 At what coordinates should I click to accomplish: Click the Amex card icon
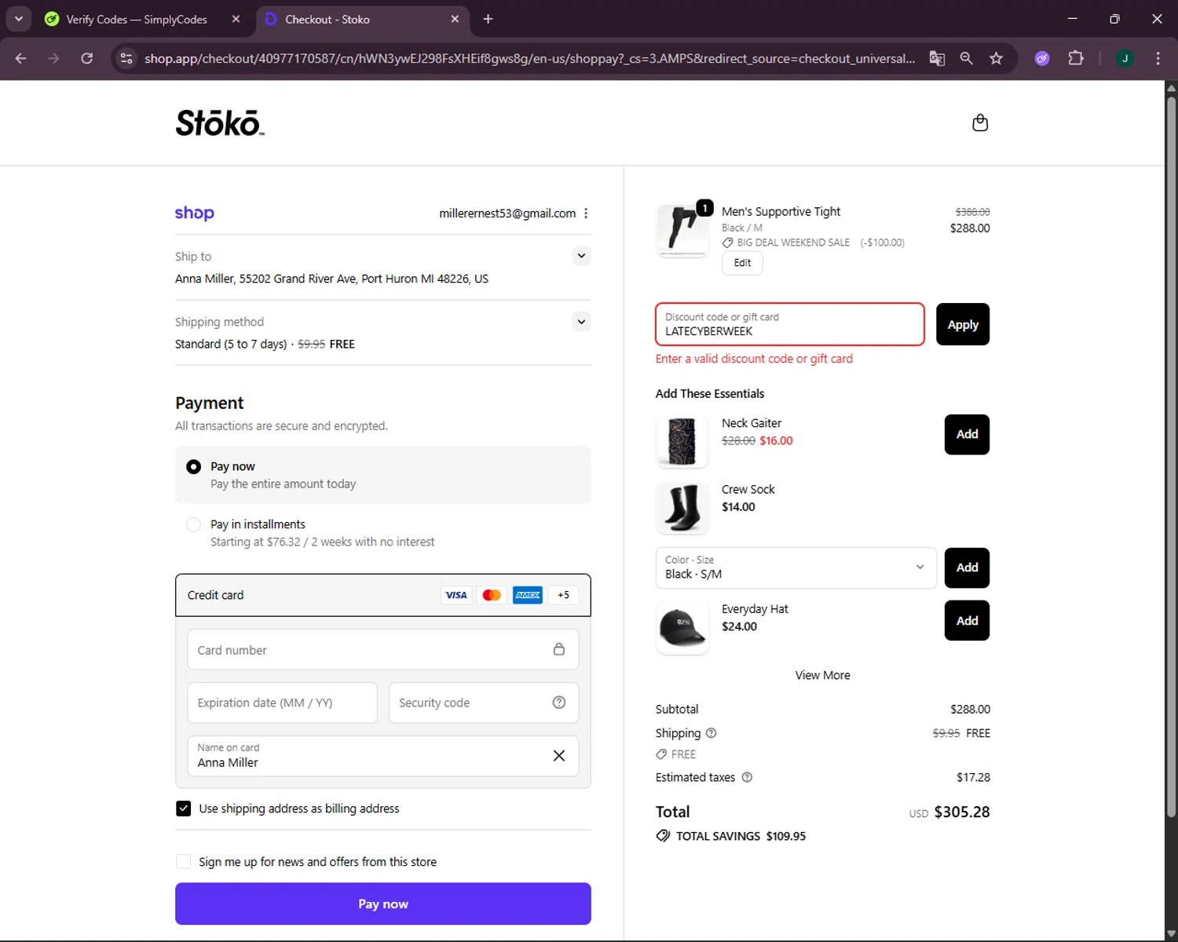click(528, 595)
